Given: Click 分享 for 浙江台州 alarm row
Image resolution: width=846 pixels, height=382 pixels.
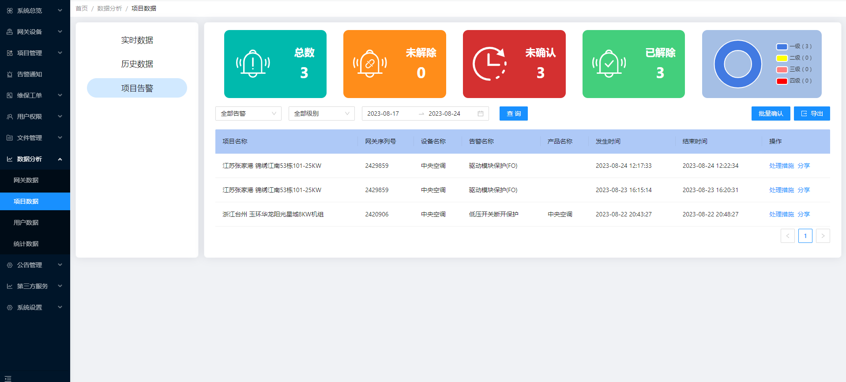Looking at the screenshot, I should pos(804,214).
